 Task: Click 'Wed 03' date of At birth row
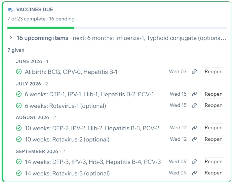click(178, 72)
